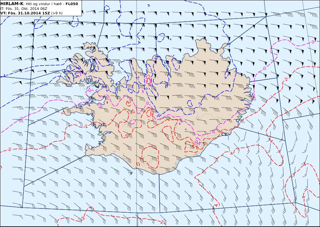Select the FL050 flight level label

[72, 4]
